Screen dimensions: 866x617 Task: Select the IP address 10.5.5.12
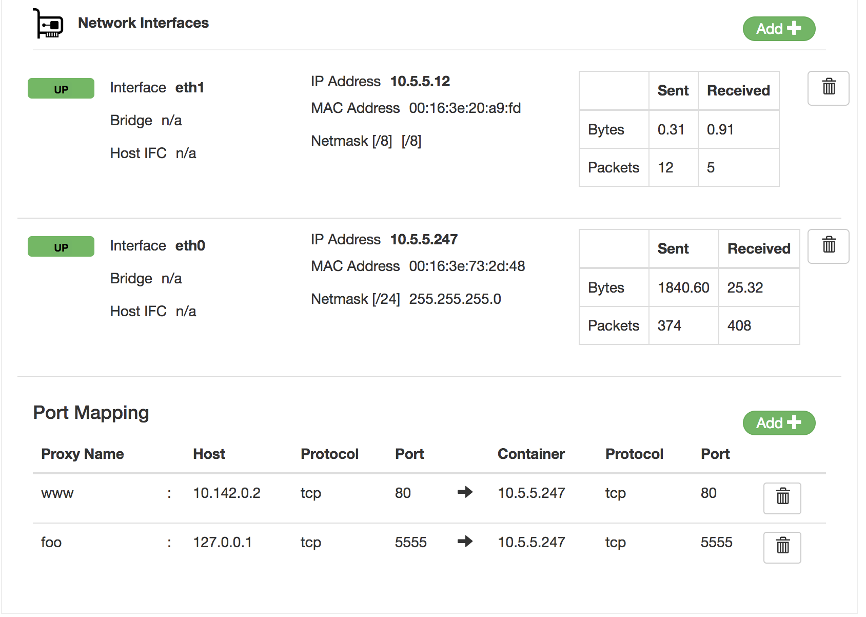tap(420, 81)
